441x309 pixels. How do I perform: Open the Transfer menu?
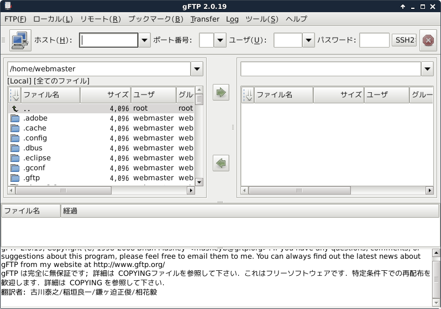point(204,19)
